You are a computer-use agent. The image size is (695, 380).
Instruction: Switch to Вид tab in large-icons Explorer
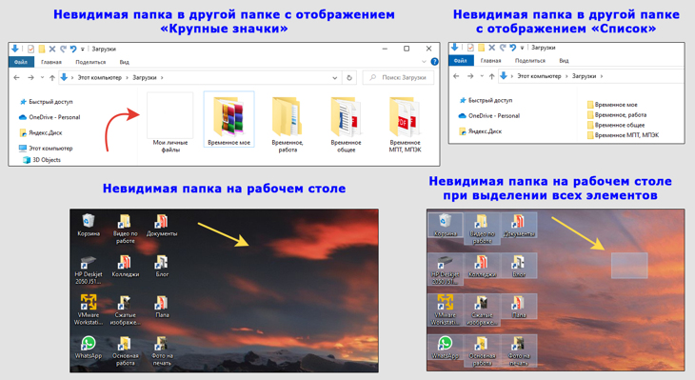pos(124,62)
